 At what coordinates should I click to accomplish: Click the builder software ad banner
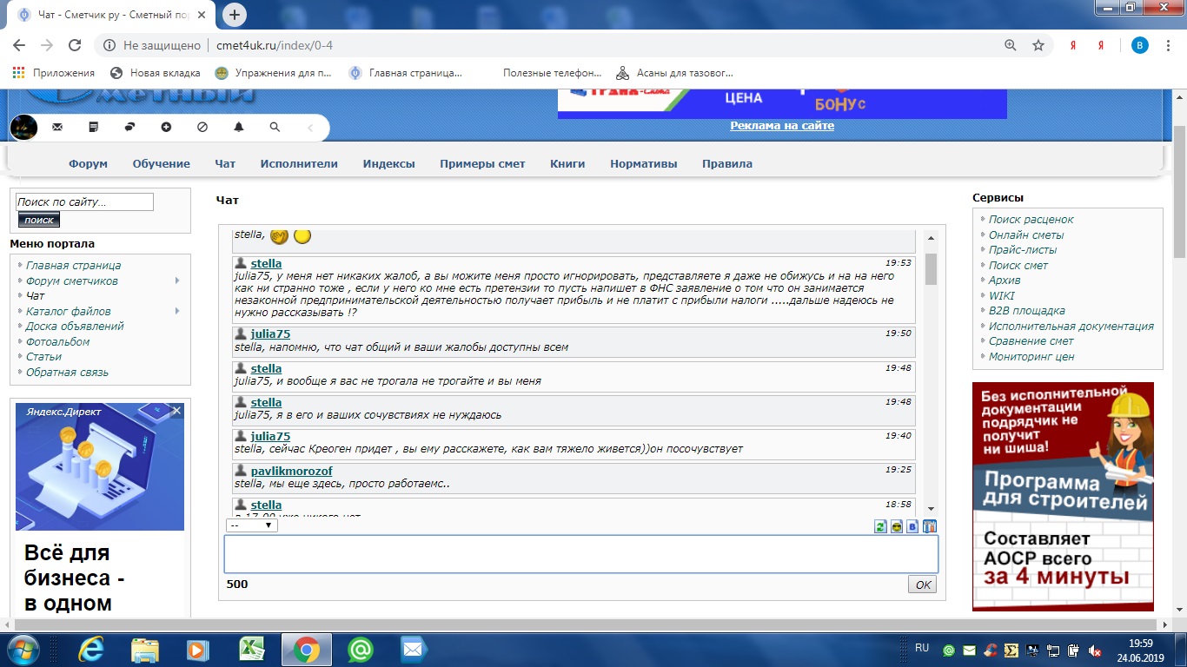tap(1063, 497)
